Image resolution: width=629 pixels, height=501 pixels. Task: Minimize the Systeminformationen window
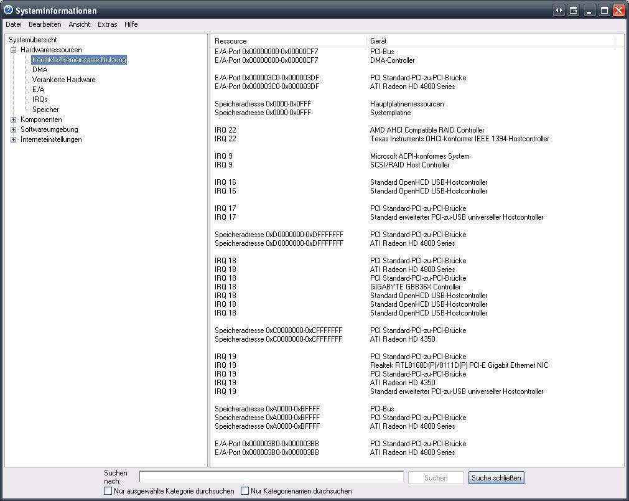589,11
